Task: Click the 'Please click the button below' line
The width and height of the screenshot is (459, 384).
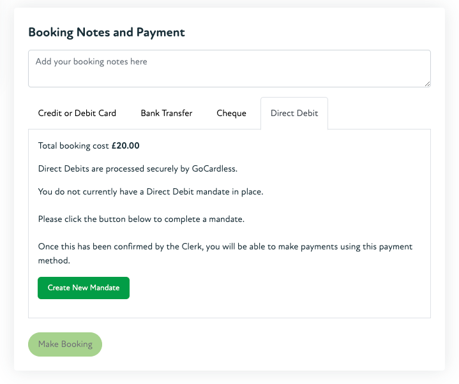Action: coord(141,219)
